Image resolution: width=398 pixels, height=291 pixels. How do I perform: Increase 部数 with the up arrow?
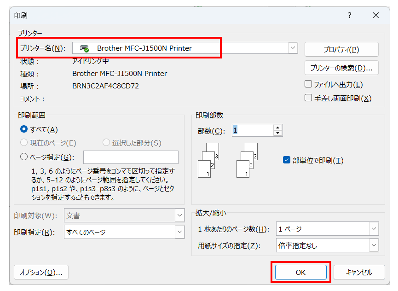278,128
